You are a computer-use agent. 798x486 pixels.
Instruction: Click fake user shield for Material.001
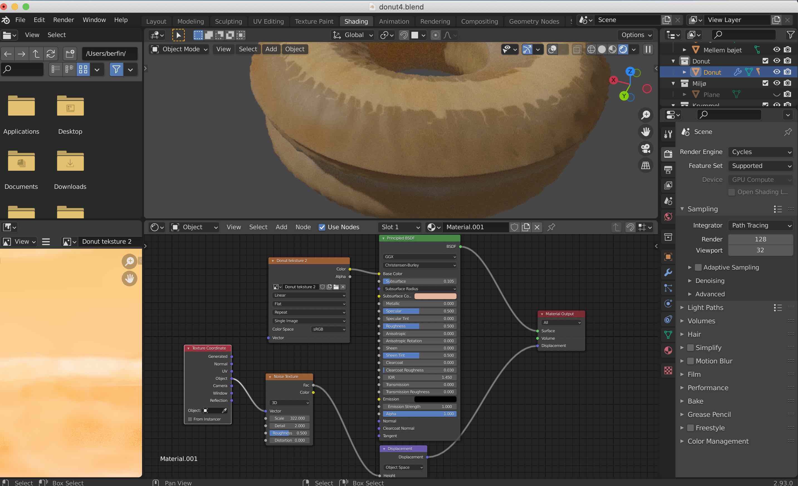(514, 227)
